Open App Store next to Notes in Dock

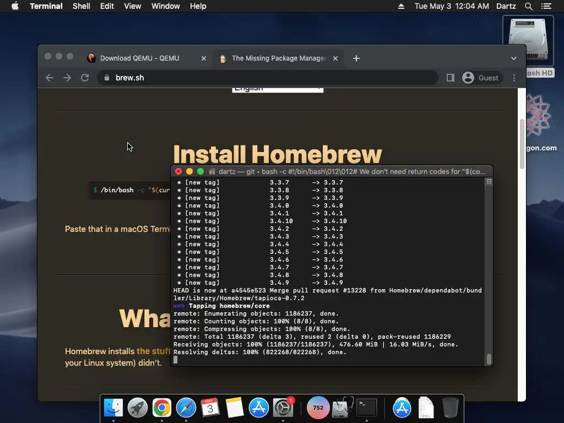click(x=259, y=408)
